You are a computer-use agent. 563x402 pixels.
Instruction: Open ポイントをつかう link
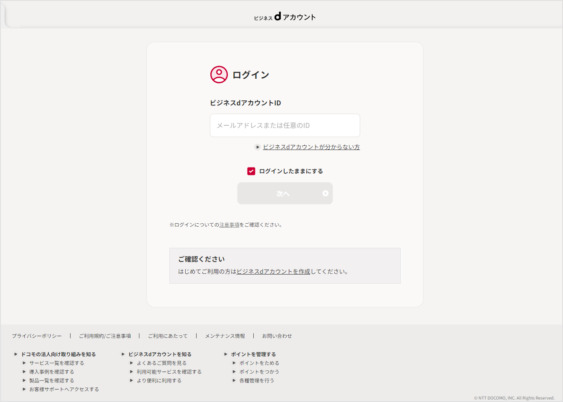click(x=260, y=372)
